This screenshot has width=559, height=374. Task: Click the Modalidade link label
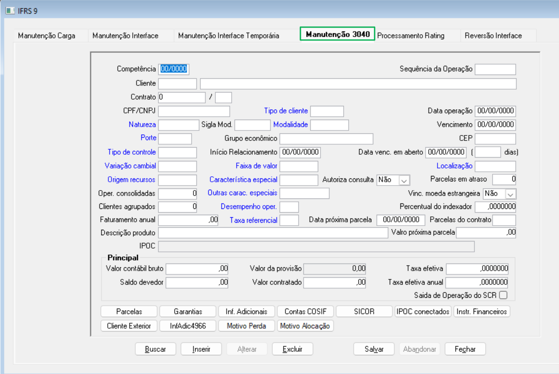tap(290, 125)
